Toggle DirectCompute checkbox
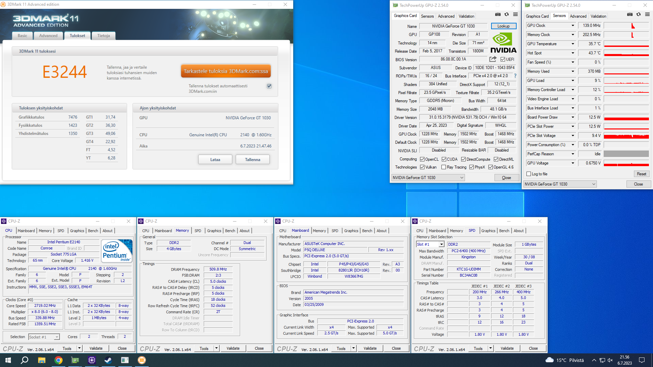The height and width of the screenshot is (367, 653). 463,159
